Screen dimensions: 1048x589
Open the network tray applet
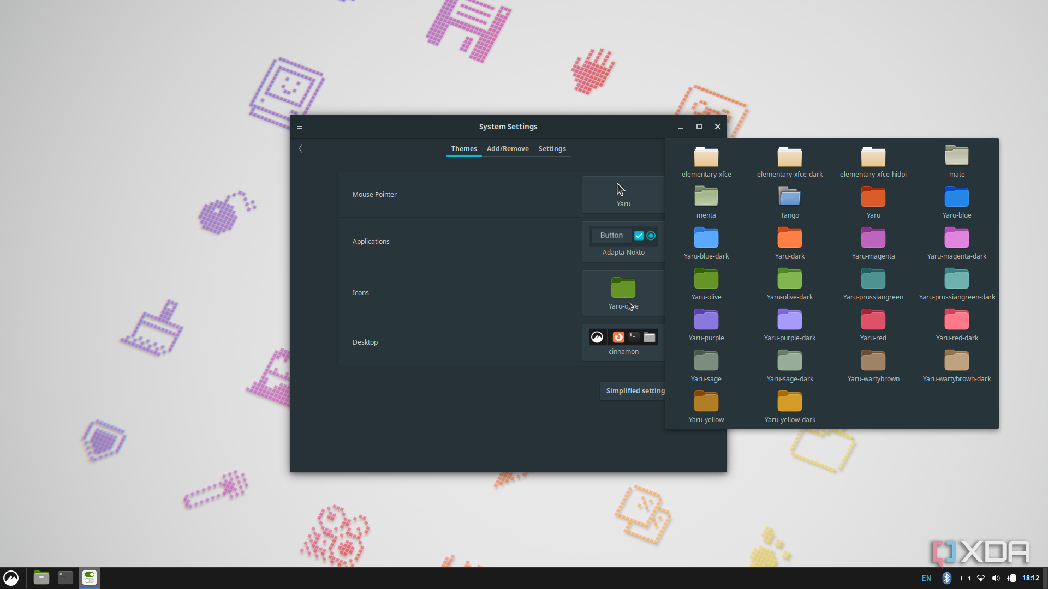[981, 578]
